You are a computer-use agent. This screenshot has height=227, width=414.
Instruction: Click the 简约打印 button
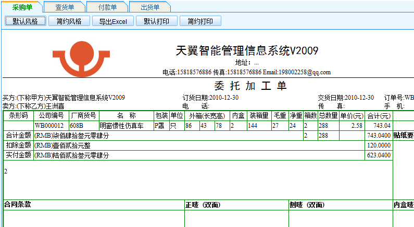(200, 21)
